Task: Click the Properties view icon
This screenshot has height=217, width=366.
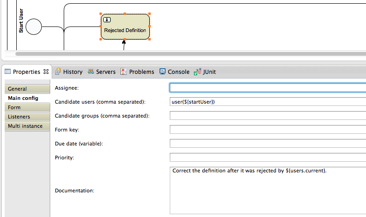Action: point(8,72)
